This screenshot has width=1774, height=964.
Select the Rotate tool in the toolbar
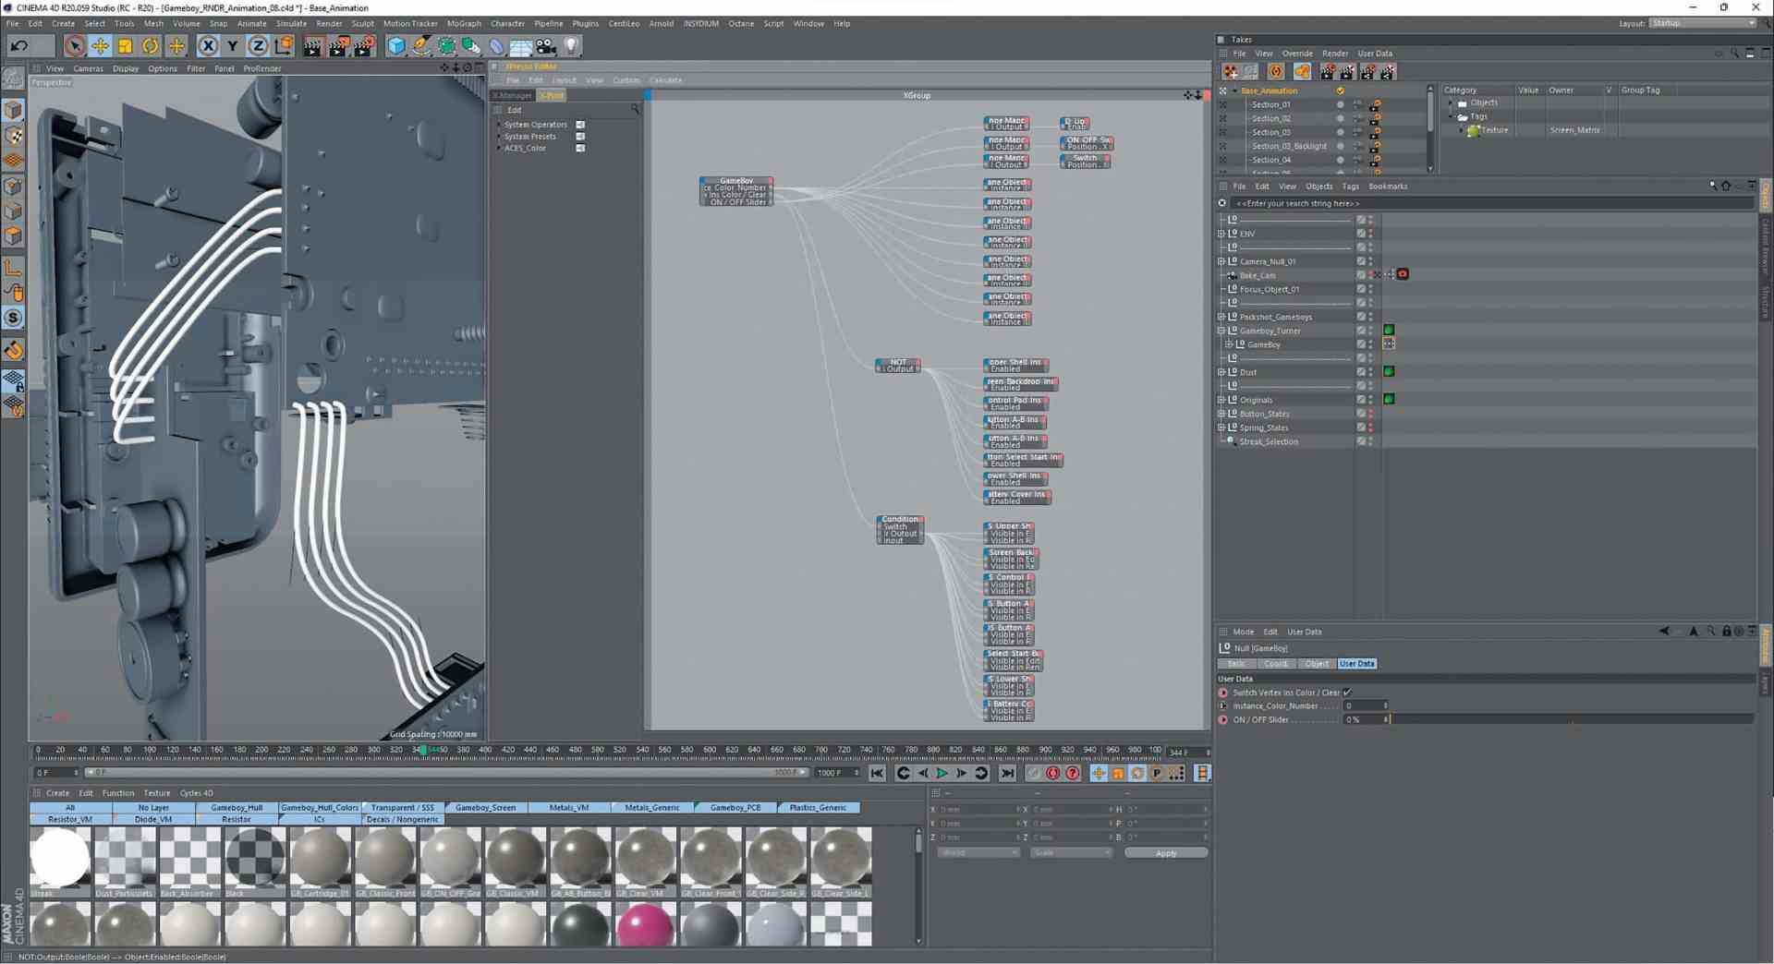(150, 46)
